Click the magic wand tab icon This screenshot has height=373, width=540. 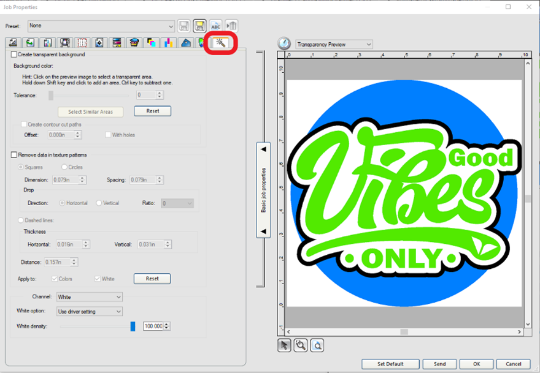coord(219,43)
